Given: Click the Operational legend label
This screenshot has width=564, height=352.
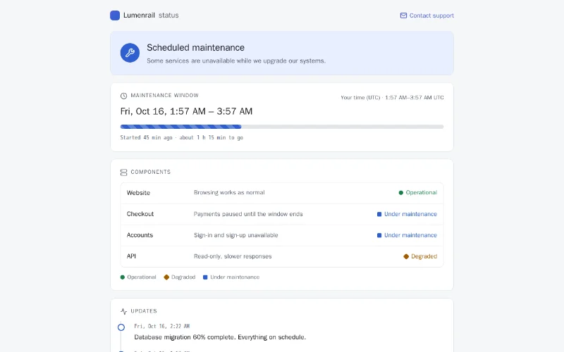Looking at the screenshot, I should click(x=142, y=277).
